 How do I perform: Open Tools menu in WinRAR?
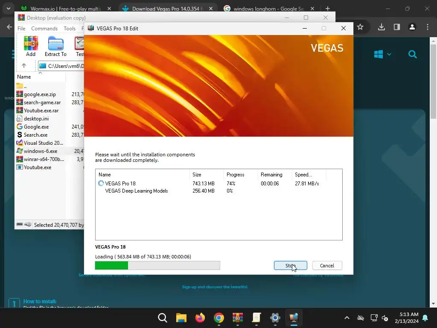(70, 29)
